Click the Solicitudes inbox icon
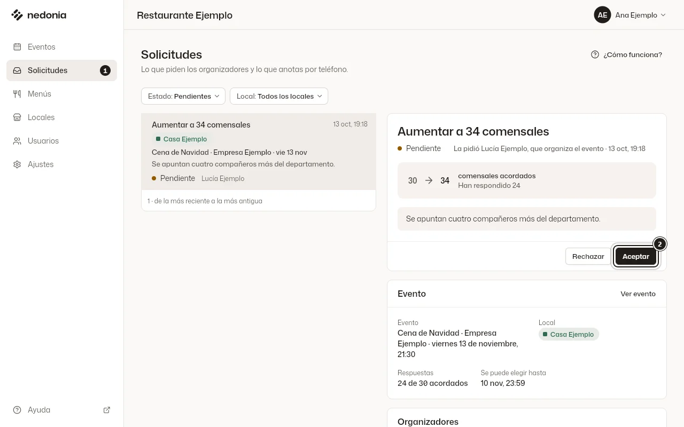Viewport: 684px width, 427px height. click(x=17, y=70)
